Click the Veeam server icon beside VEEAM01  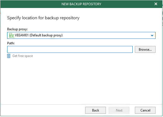11,35
